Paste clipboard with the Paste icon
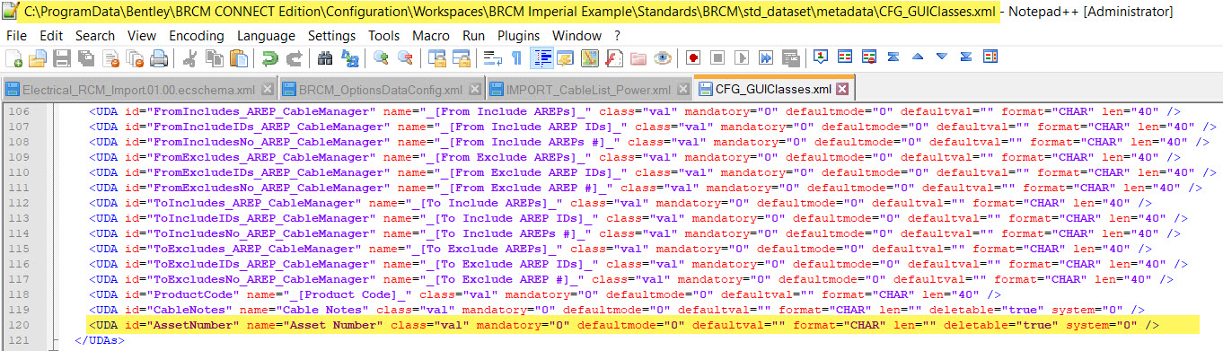The image size is (1223, 351). pos(239,58)
